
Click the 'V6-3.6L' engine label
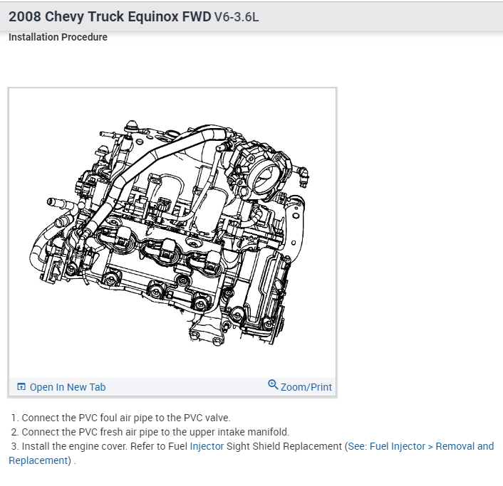coord(237,17)
